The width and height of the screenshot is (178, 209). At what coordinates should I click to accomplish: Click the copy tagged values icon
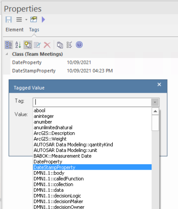(x=60, y=45)
